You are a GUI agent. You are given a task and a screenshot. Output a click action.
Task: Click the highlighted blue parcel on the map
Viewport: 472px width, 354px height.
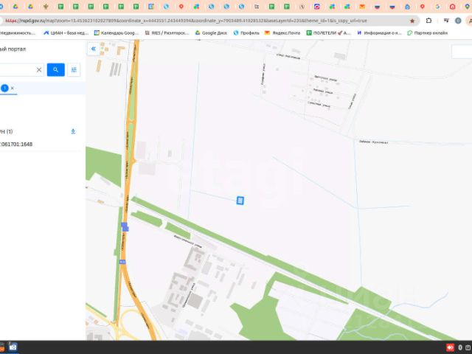tap(240, 201)
